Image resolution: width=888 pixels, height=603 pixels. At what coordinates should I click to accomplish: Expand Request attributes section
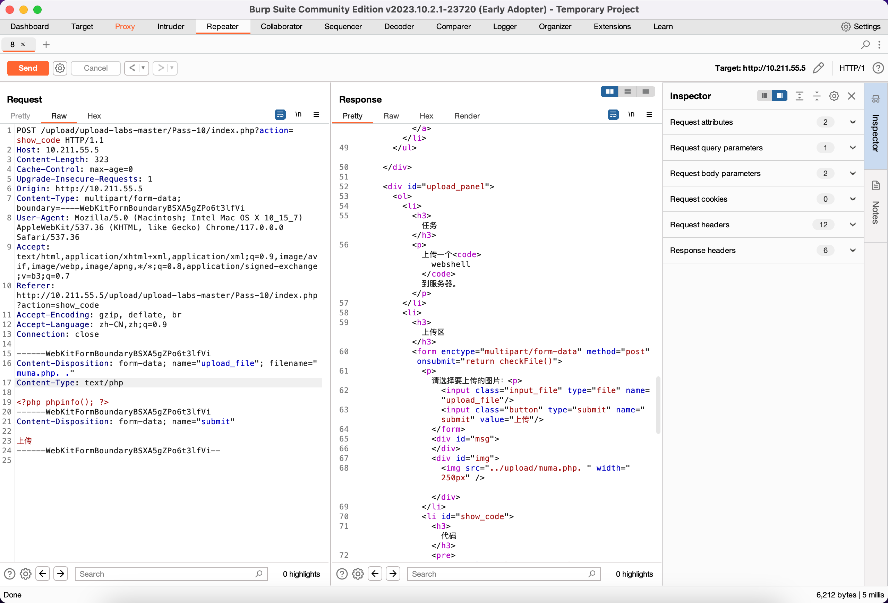coord(763,122)
